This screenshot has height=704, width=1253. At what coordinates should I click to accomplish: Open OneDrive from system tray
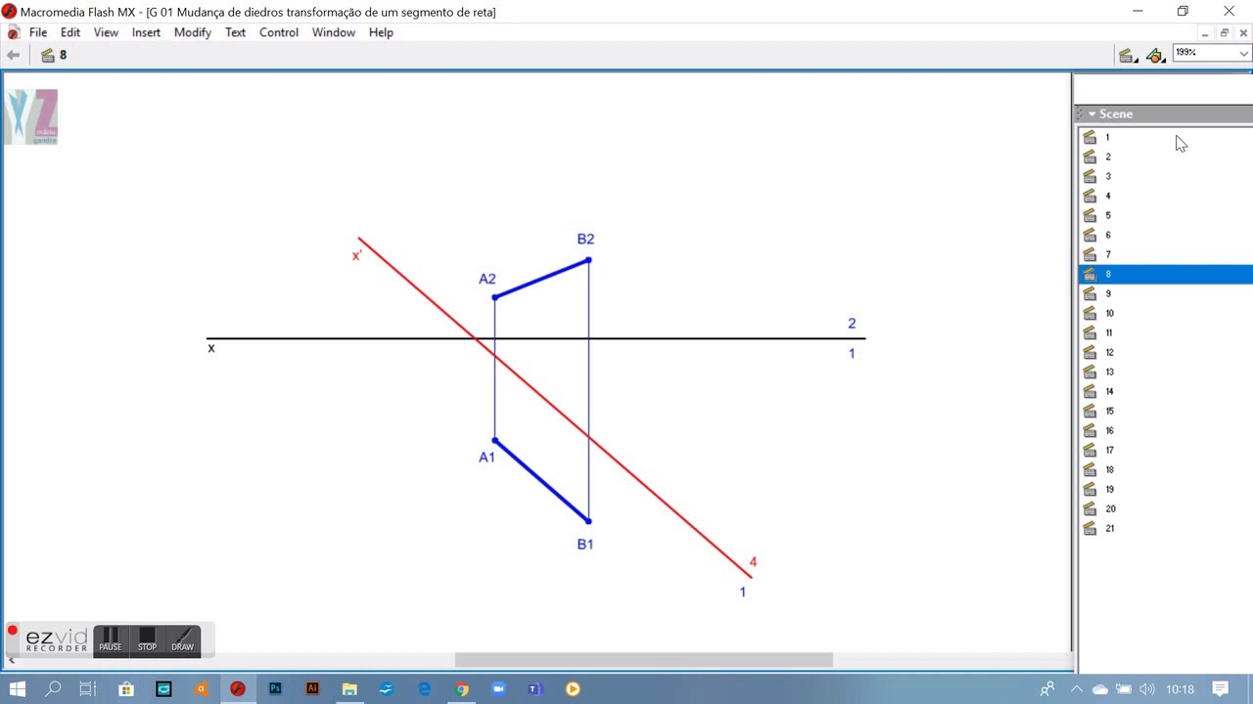point(1100,689)
